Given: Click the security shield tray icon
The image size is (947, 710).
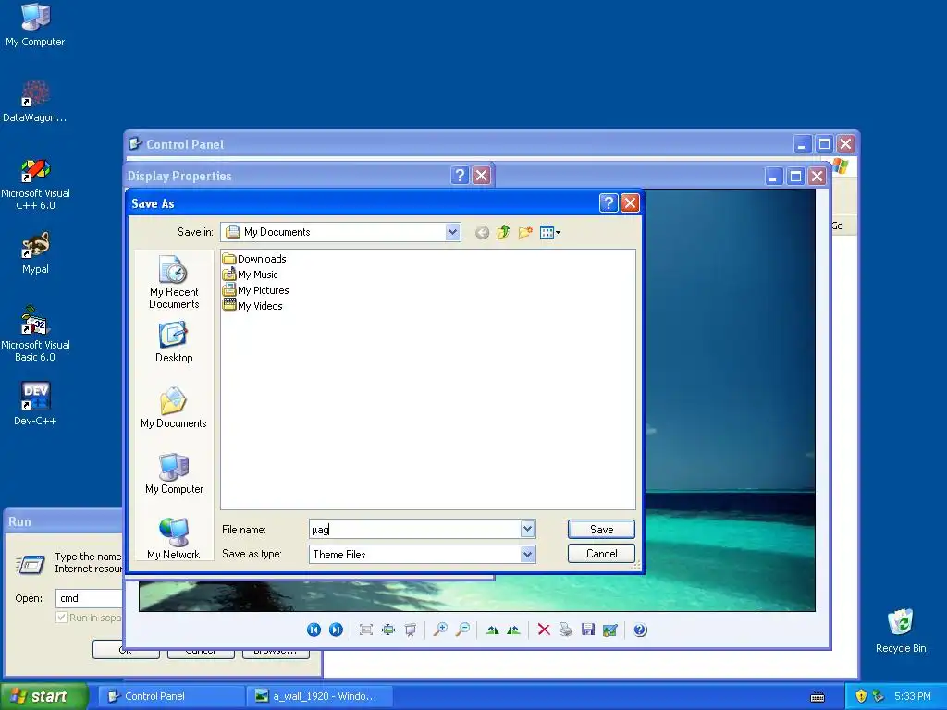Looking at the screenshot, I should (861, 696).
